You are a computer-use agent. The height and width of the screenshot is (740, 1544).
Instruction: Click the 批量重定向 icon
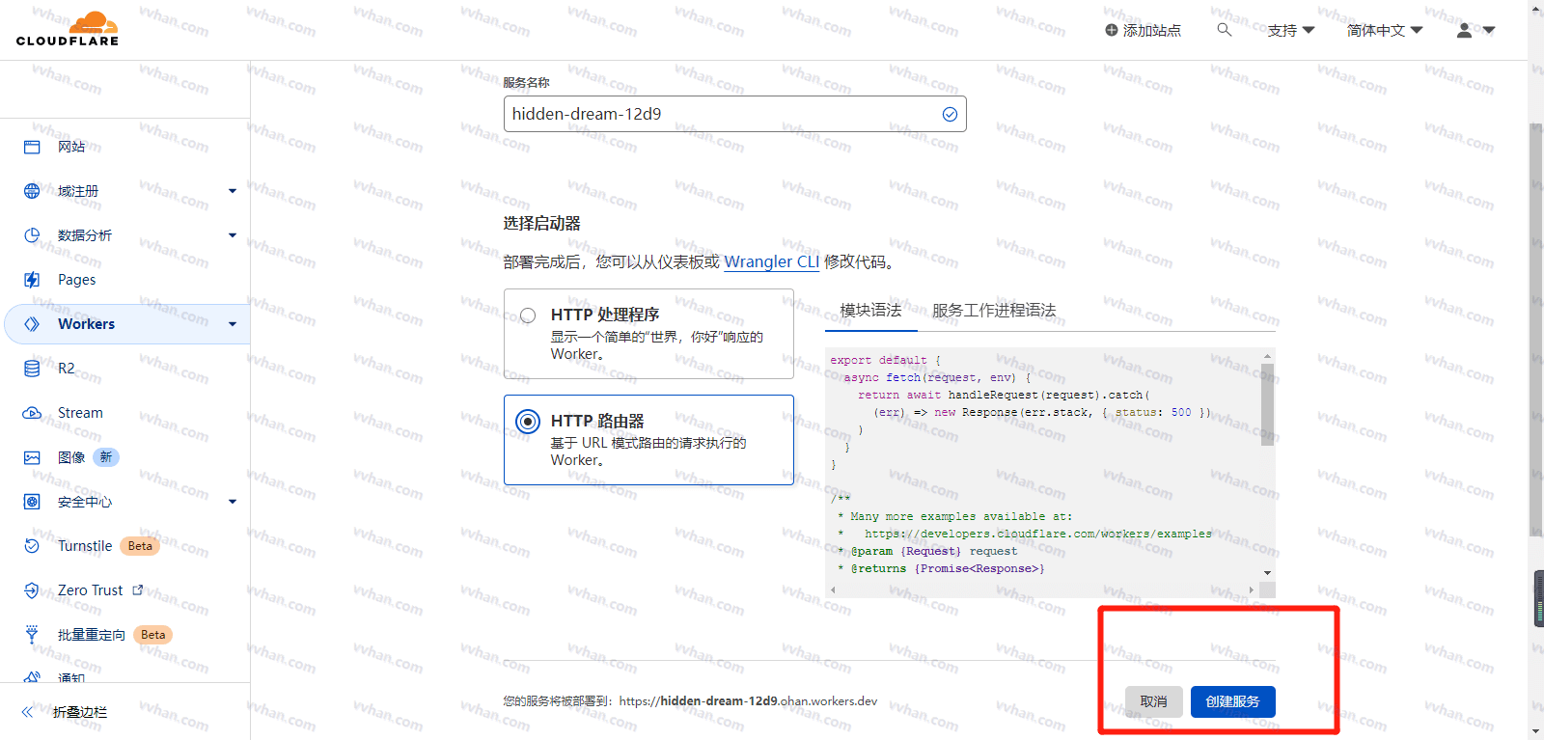coord(32,635)
